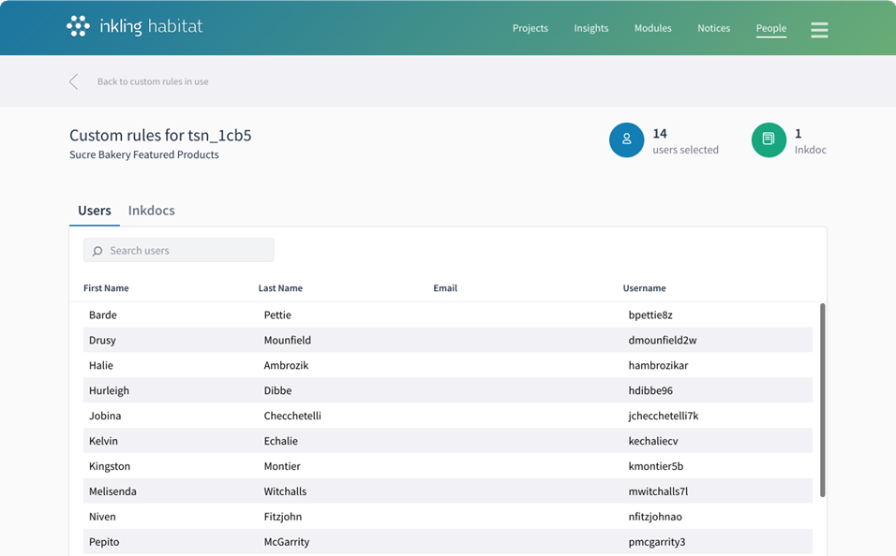This screenshot has width=896, height=556.
Task: Open the hamburger menu icon
Action: click(x=819, y=30)
